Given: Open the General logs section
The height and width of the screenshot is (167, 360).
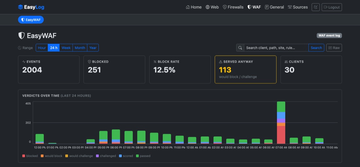Looking at the screenshot, I should (x=274, y=7).
